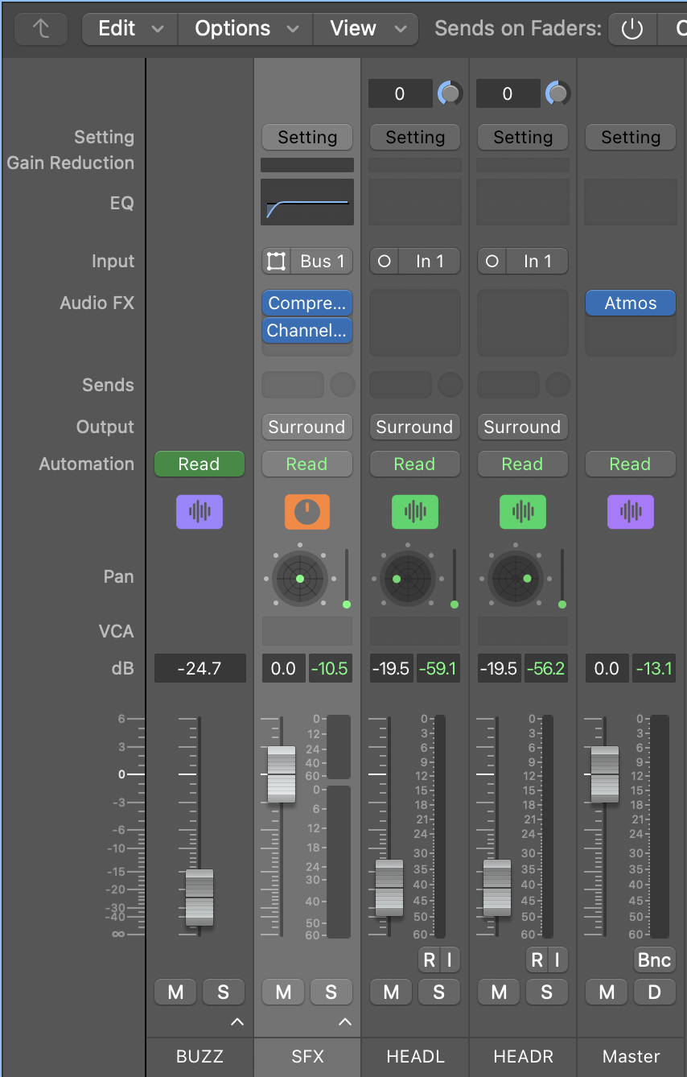Click the Master channel purple waveform icon
This screenshot has height=1077, width=687.
point(631,511)
